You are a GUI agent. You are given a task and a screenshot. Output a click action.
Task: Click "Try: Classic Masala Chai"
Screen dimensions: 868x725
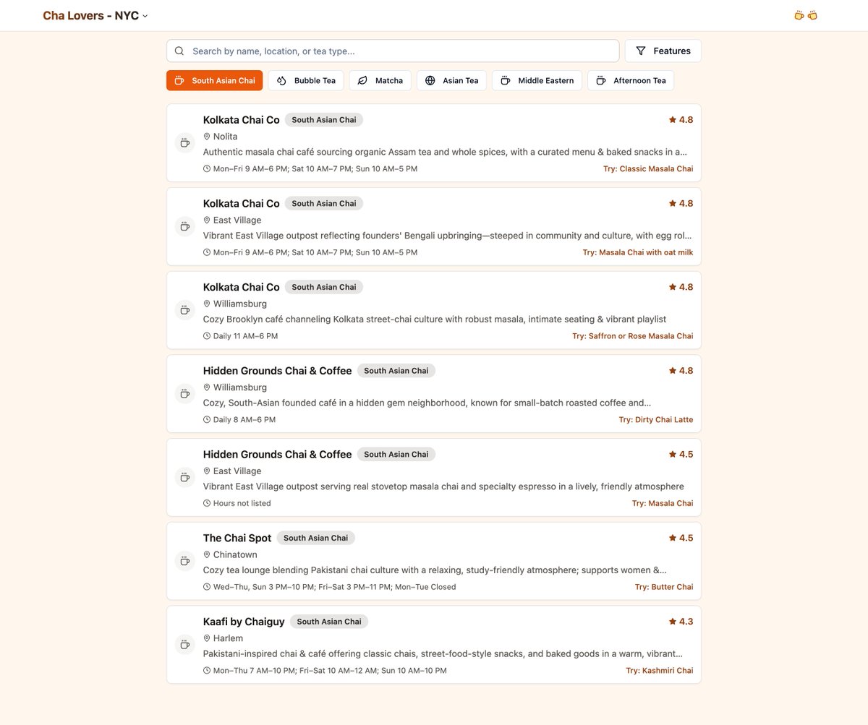click(x=648, y=168)
